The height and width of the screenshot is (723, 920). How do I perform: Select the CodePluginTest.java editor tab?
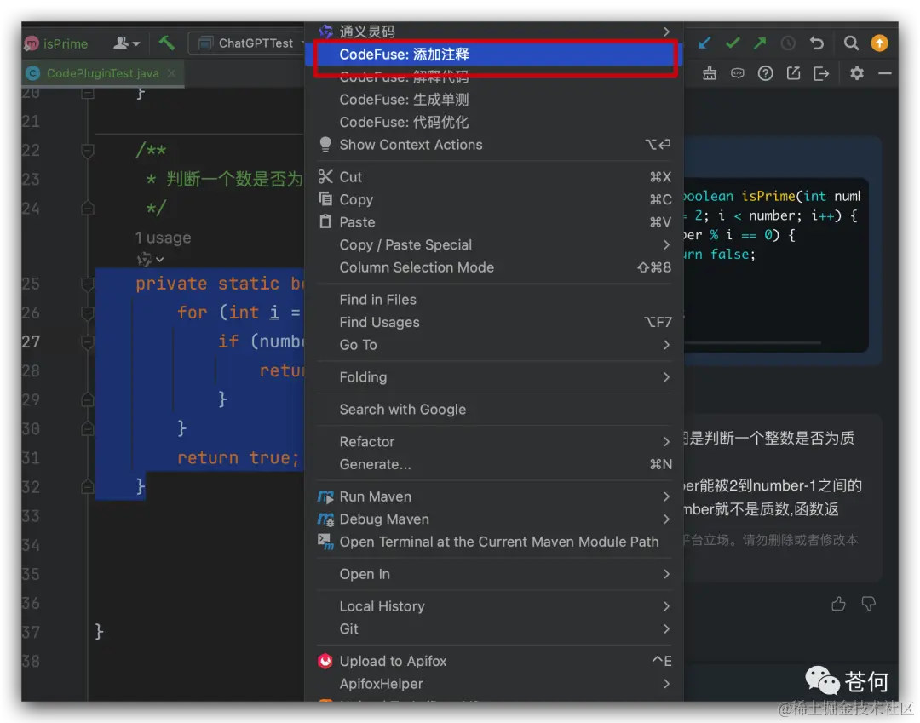(x=103, y=73)
